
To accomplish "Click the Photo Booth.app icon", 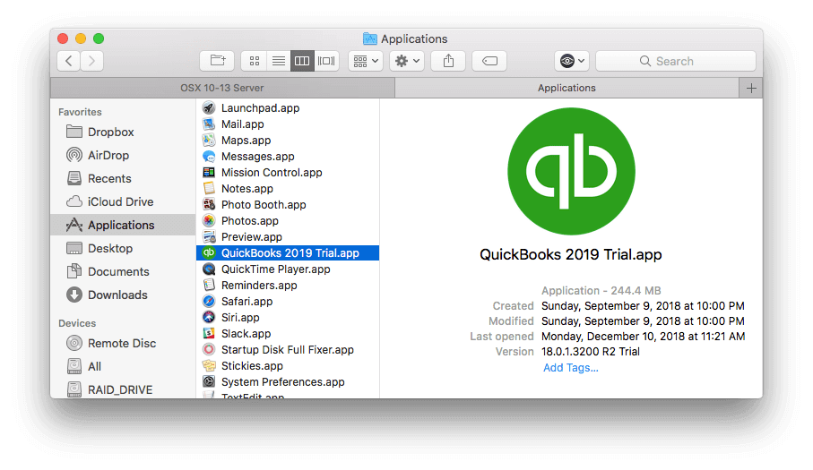I will click(209, 204).
